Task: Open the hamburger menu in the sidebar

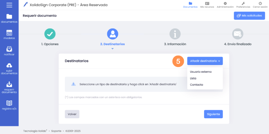Action: coord(9,5)
